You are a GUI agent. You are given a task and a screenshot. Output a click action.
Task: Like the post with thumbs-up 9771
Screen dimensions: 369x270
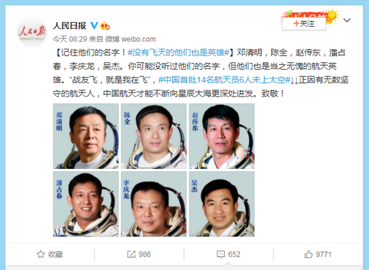(x=318, y=255)
